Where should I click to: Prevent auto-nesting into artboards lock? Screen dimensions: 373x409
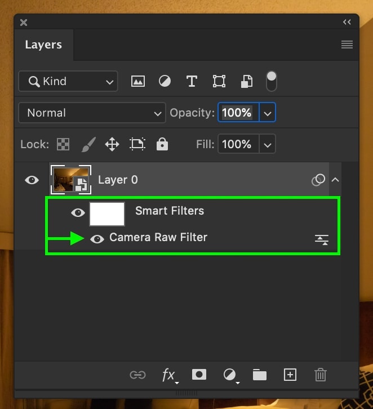tap(137, 144)
